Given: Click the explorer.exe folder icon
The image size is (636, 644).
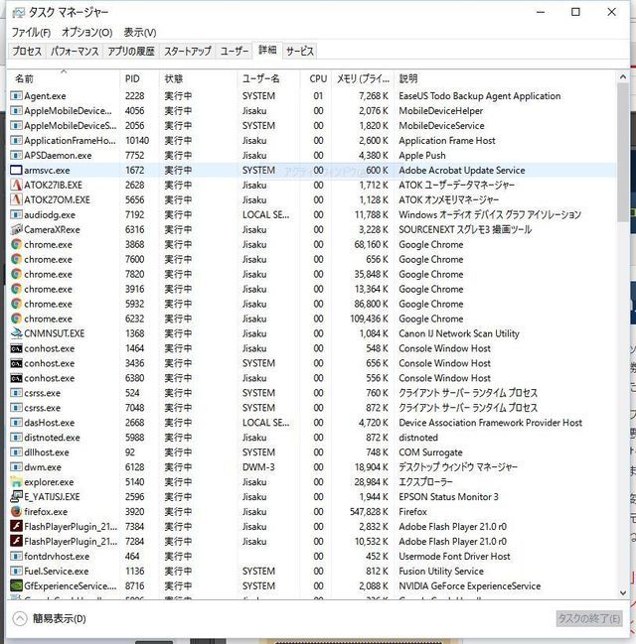Looking at the screenshot, I should tap(16, 482).
